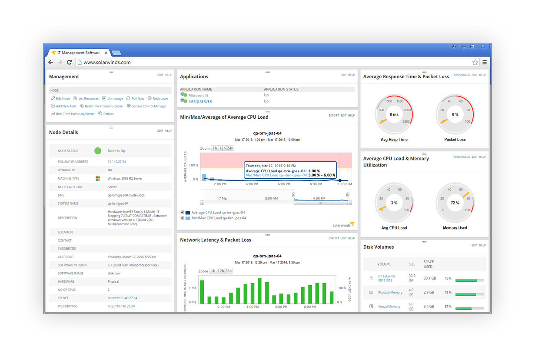The width and height of the screenshot is (535, 357).
Task: Click the Node is Up status link
Action: tap(117, 151)
